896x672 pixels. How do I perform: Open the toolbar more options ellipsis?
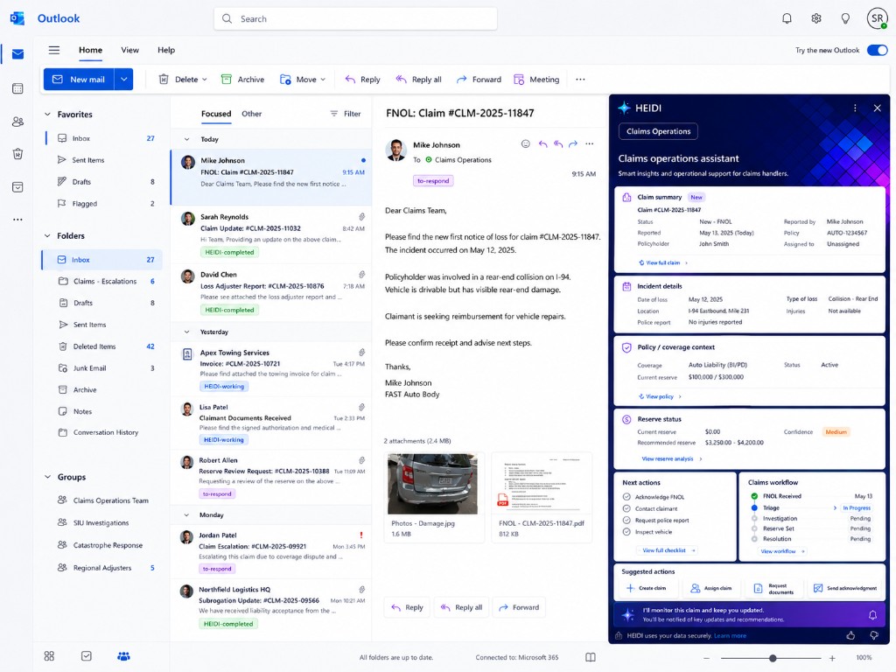pyautogui.click(x=581, y=80)
